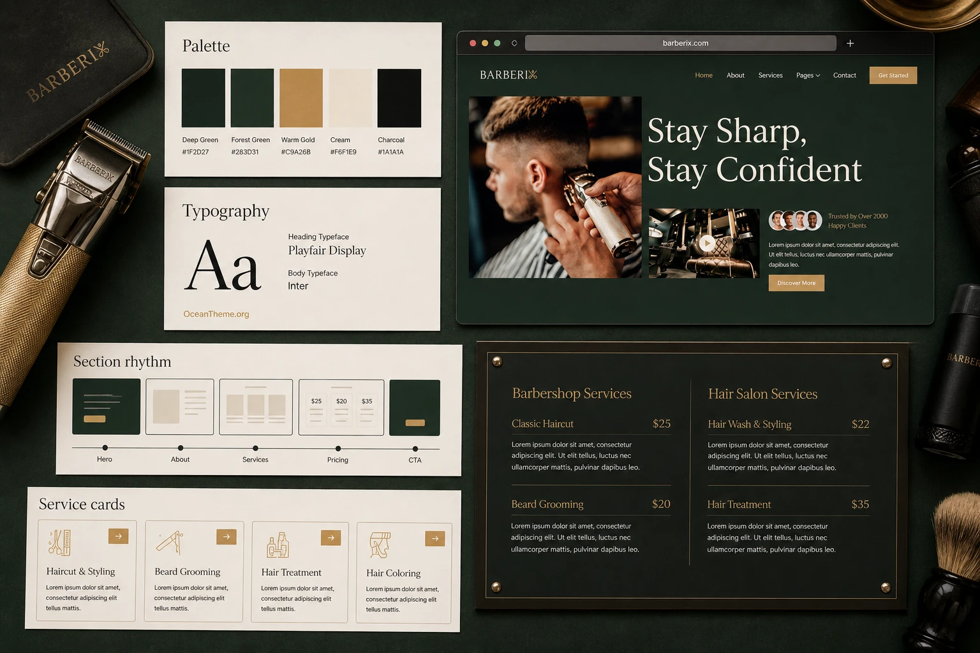Click the arrow on the Hair Coloring card

(x=435, y=539)
